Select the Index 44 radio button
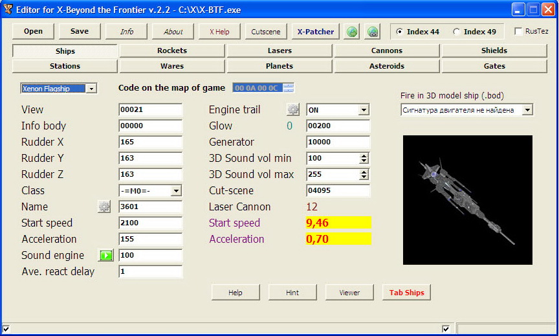This screenshot has height=336, width=559. [399, 32]
